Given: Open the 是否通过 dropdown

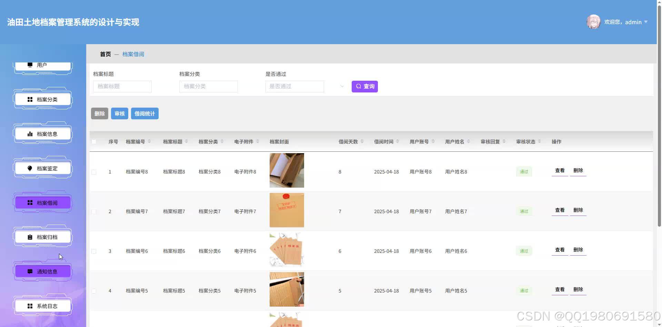Looking at the screenshot, I should tap(294, 86).
